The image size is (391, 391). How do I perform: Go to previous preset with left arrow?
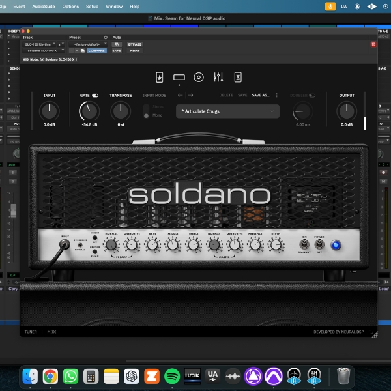coord(181,95)
